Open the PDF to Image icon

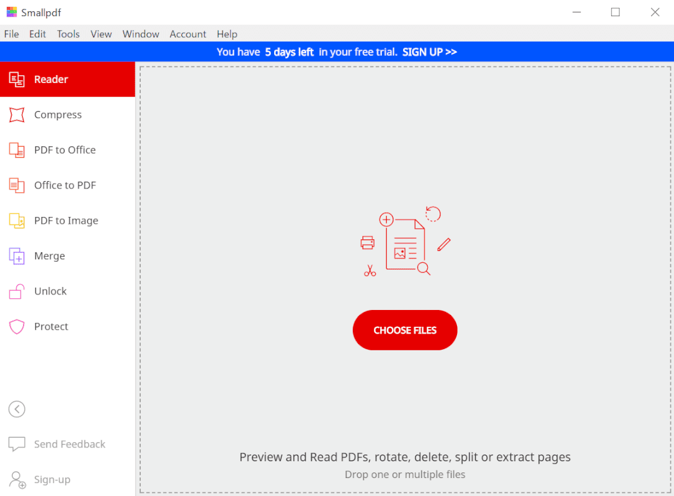pos(17,221)
